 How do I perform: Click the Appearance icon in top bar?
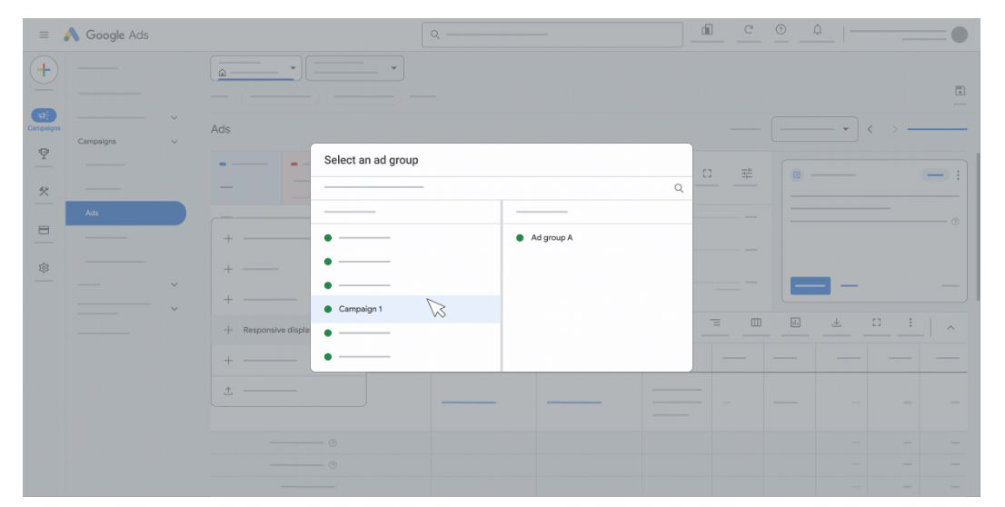[707, 29]
